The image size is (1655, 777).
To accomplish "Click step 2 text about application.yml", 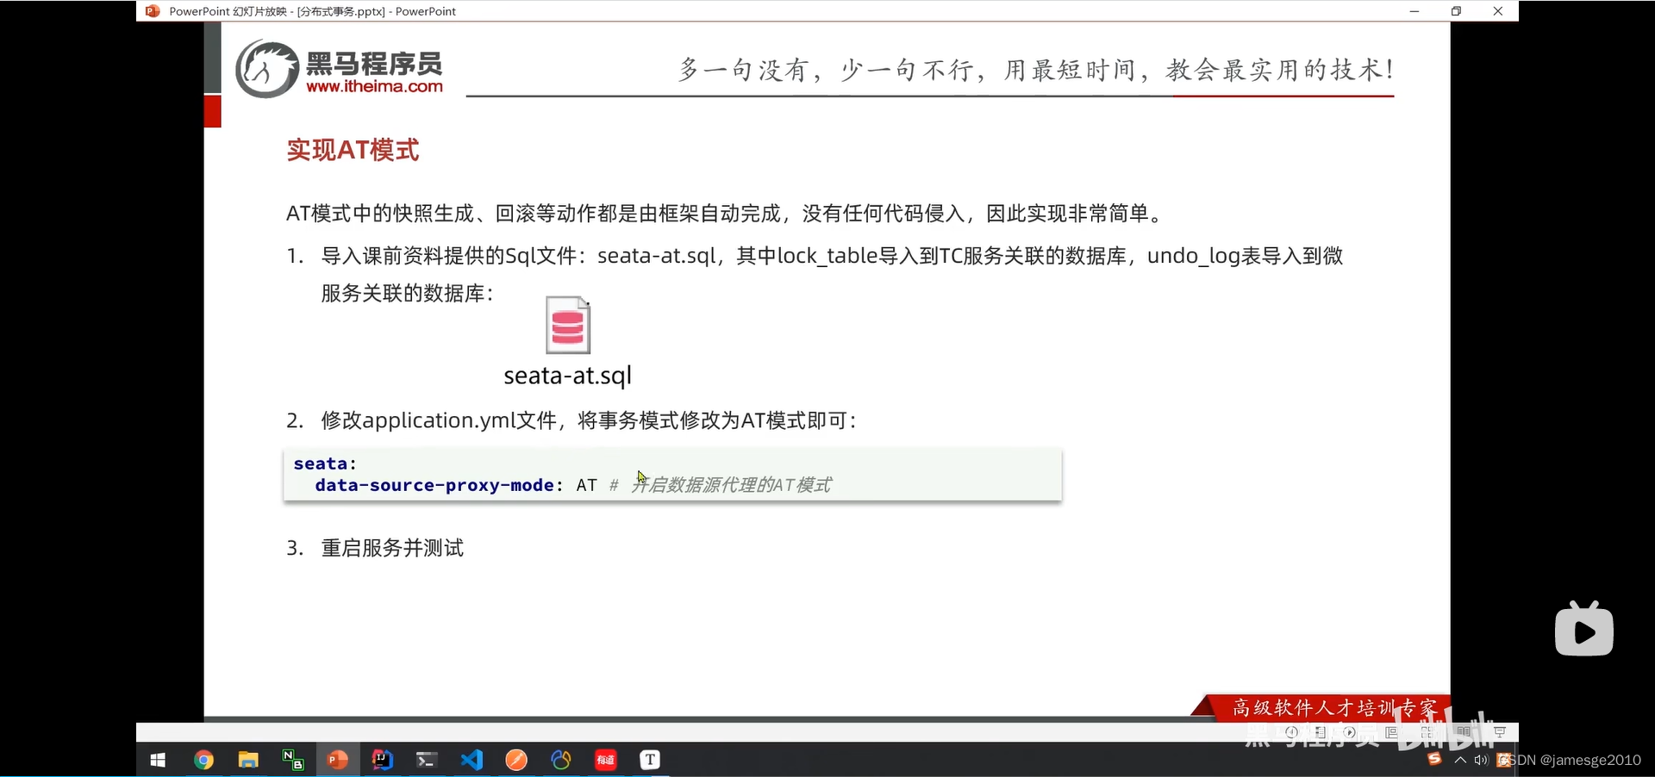I will pyautogui.click(x=590, y=420).
